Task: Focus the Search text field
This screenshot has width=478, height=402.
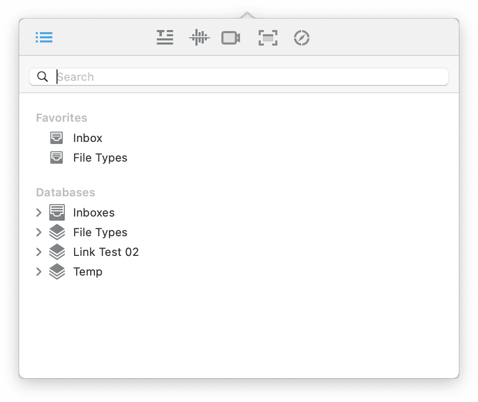Action: point(249,77)
